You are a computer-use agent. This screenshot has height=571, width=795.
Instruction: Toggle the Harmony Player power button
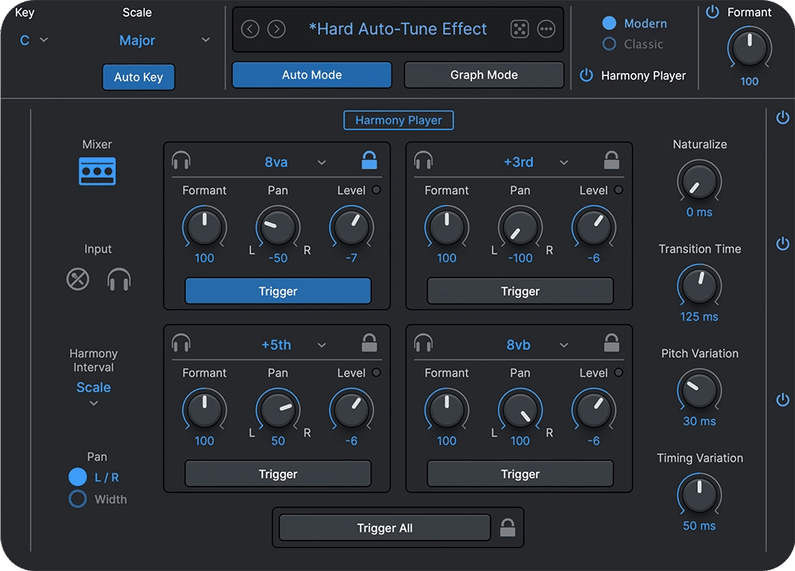(x=587, y=76)
